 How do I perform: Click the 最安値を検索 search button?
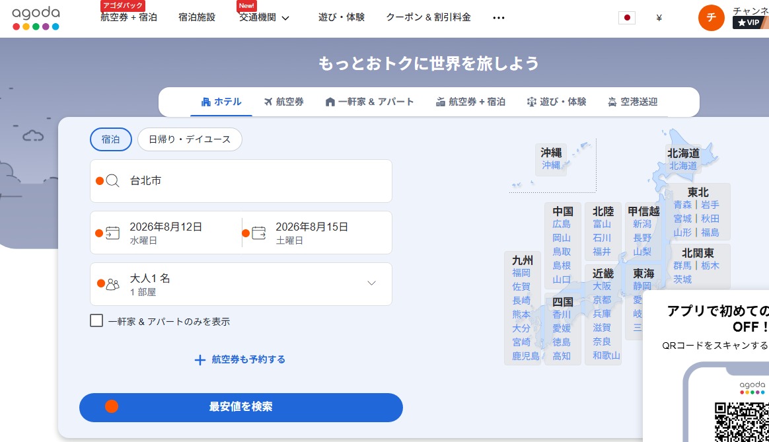coord(240,407)
